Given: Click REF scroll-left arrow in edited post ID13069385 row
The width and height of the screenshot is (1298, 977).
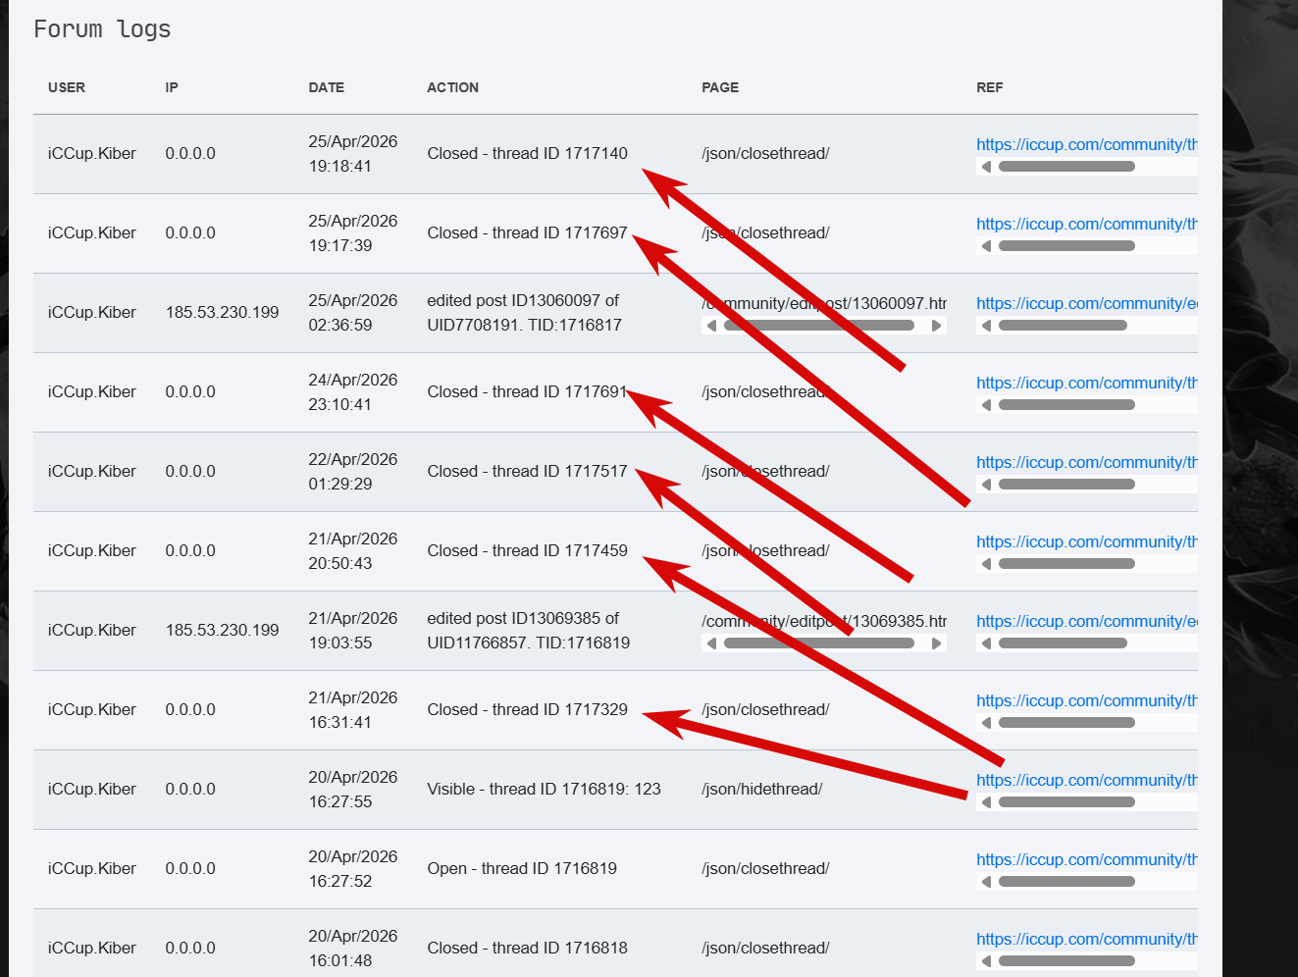Looking at the screenshot, I should tap(987, 643).
